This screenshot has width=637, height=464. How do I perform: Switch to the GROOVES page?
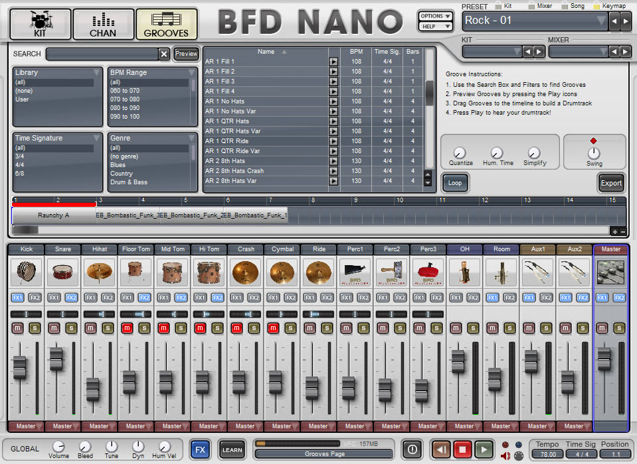[x=166, y=25]
